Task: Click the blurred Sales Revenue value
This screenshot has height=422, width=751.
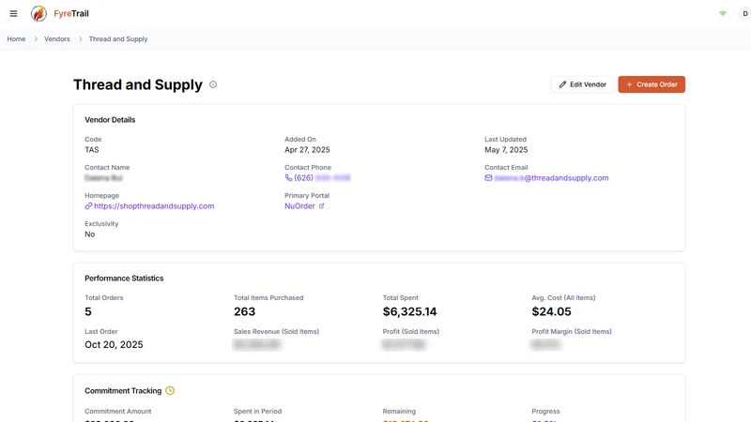Action: [x=257, y=344]
